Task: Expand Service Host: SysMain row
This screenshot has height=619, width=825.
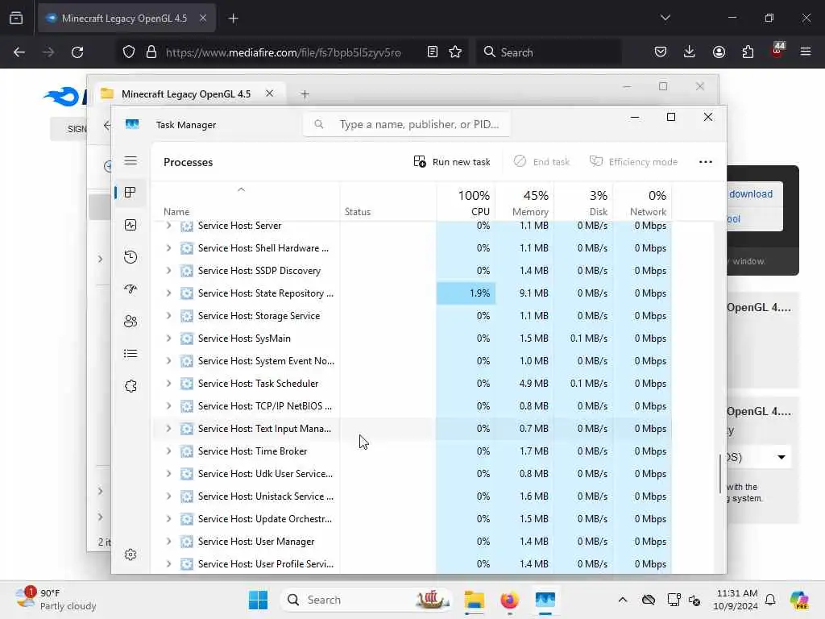Action: tap(168, 339)
